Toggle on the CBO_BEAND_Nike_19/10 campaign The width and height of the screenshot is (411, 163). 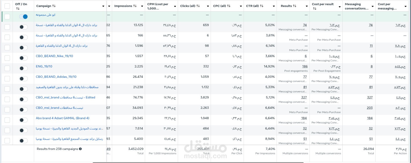[23, 58]
